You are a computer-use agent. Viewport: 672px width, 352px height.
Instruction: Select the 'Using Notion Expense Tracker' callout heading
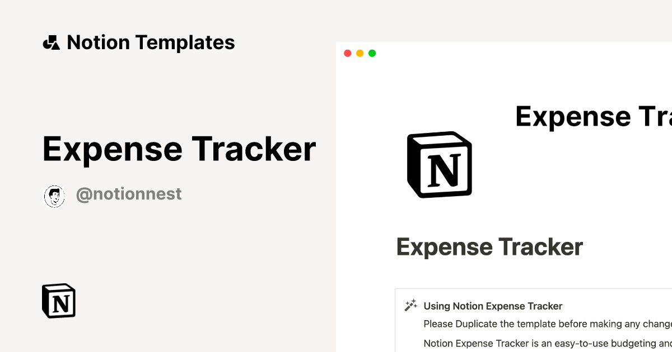[x=493, y=306]
